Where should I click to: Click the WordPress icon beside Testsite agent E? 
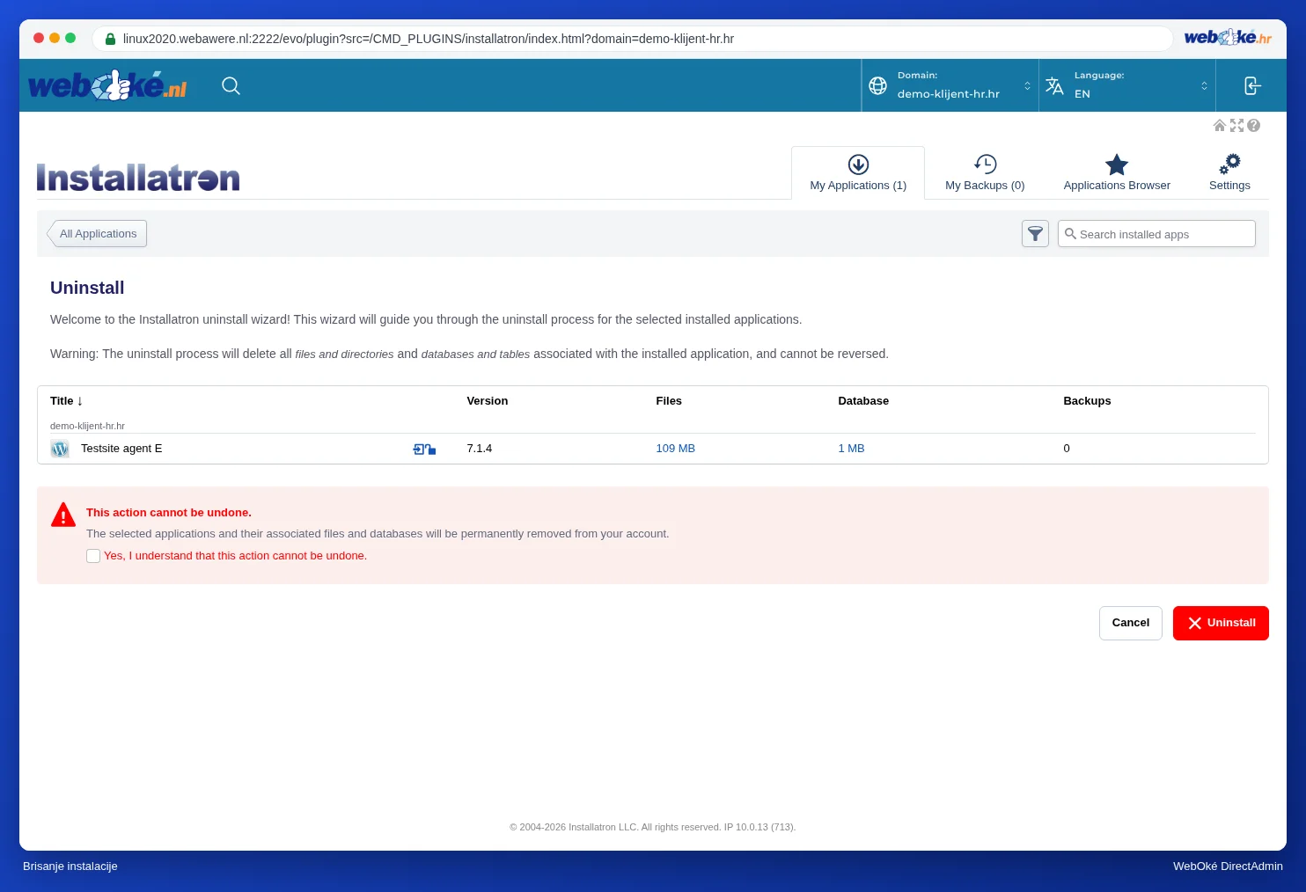coord(60,449)
